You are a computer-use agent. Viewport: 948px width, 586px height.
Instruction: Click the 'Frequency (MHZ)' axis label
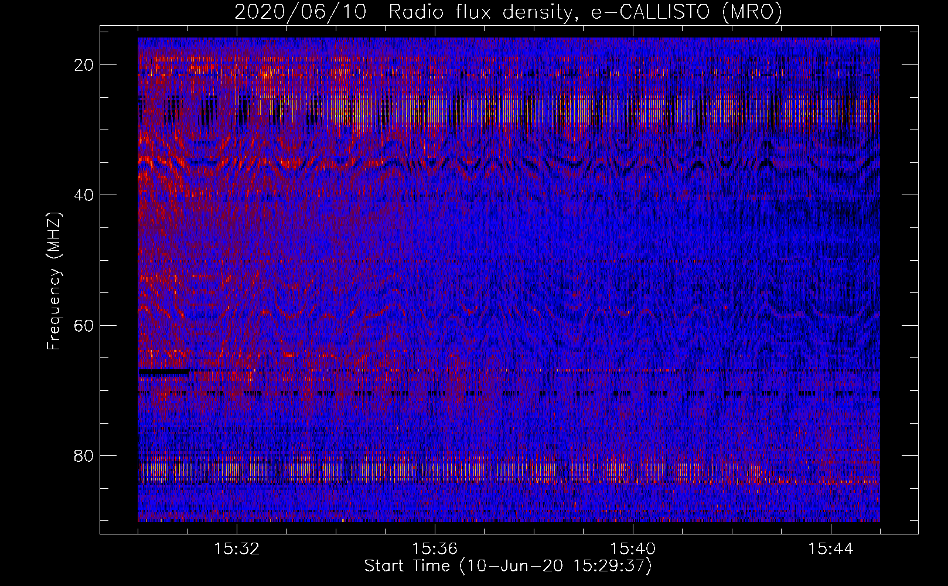click(54, 281)
